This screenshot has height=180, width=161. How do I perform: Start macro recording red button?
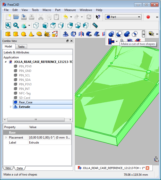[148, 17]
